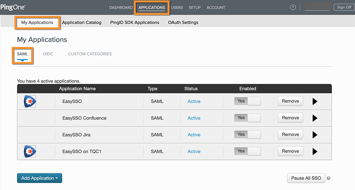Image resolution: width=355 pixels, height=190 pixels.
Task: Remove the EasySSO on TQC1 application
Action: [290, 151]
